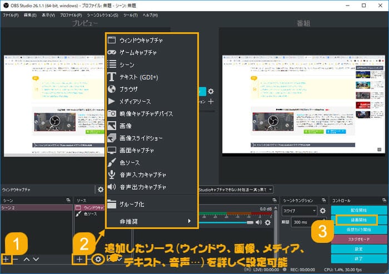Move the scene down
This screenshot has width=389, height=274.
pos(36,260)
